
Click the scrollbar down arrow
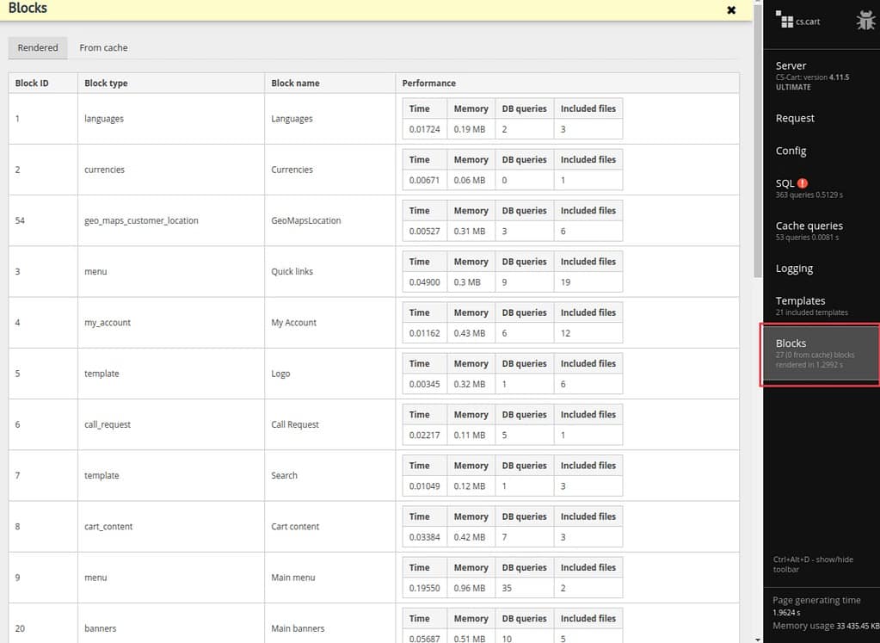(758, 639)
